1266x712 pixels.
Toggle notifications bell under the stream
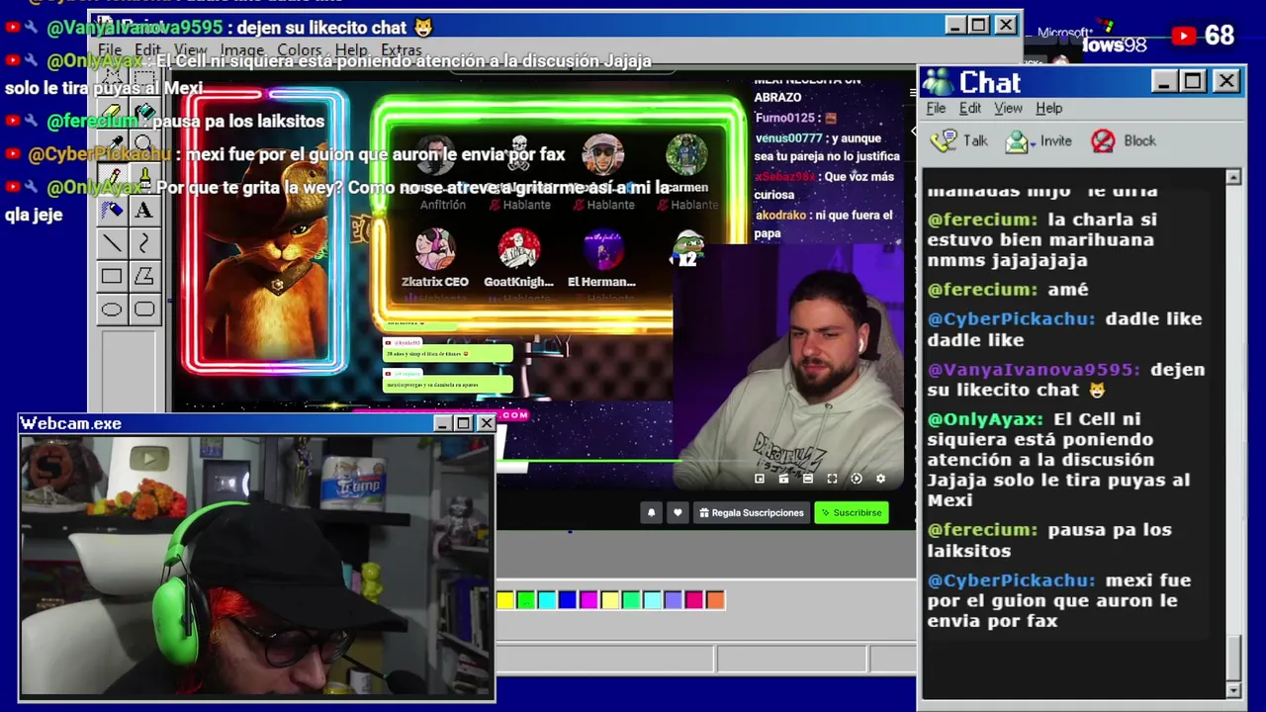click(651, 512)
